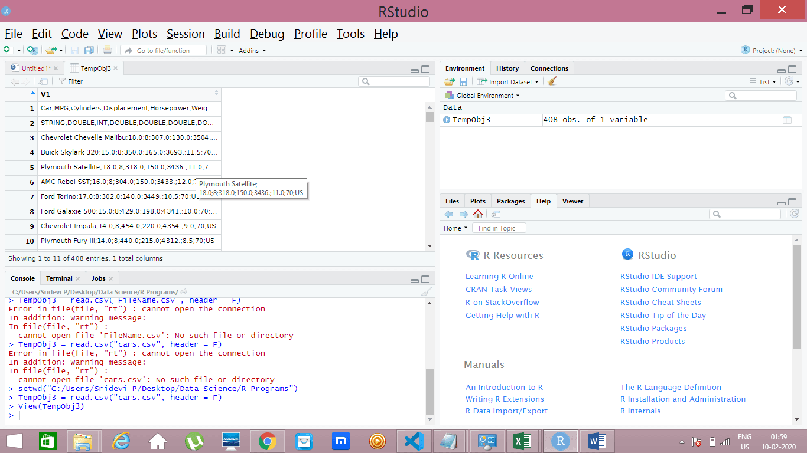This screenshot has height=453, width=807.
Task: Clear environment objects with the broom icon
Action: click(552, 82)
